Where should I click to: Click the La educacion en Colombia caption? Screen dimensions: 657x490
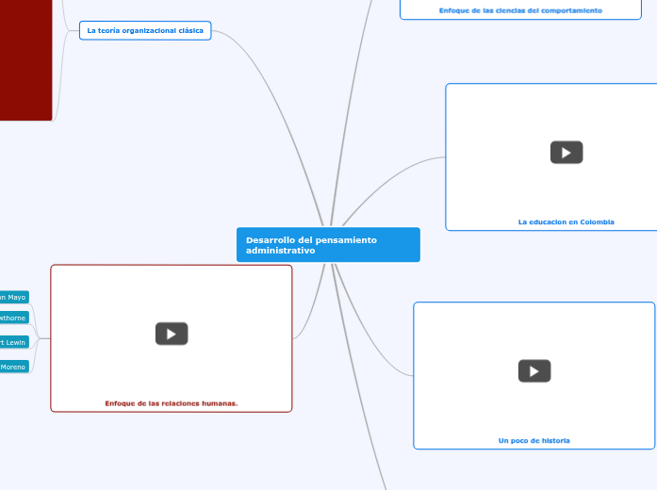coord(567,222)
